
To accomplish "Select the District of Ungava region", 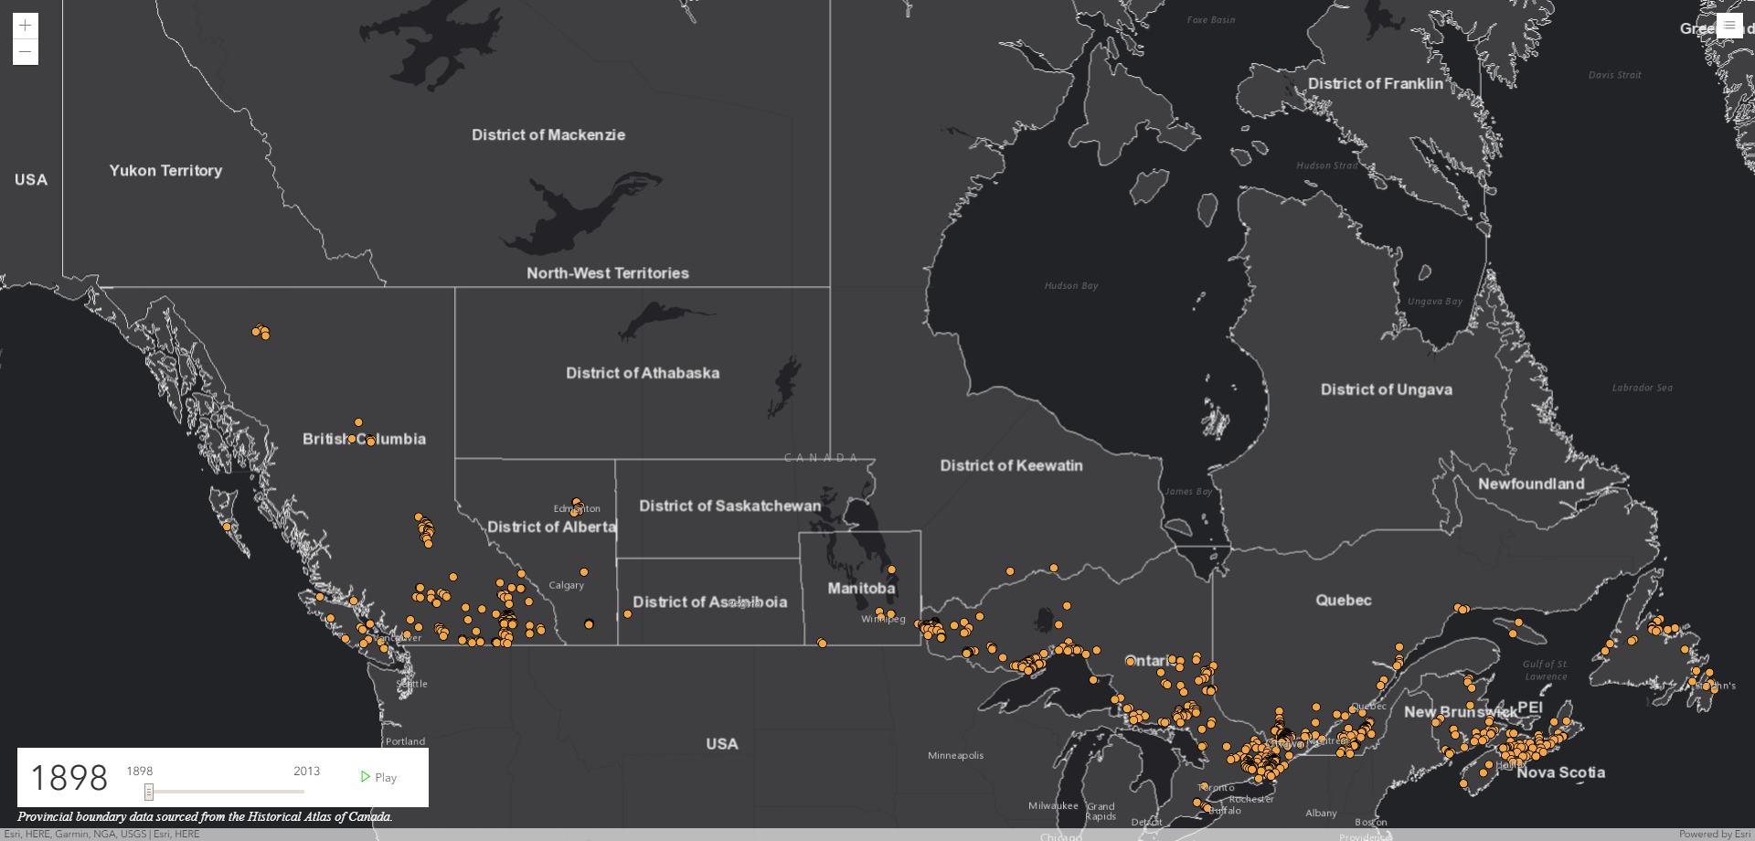I will (1386, 389).
